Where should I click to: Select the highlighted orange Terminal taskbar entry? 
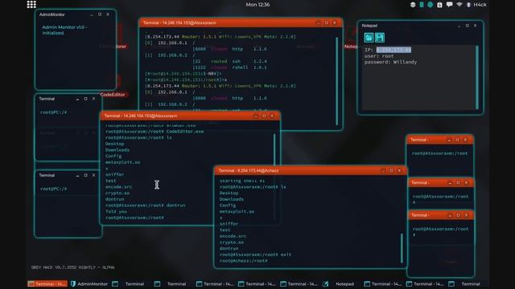47,283
